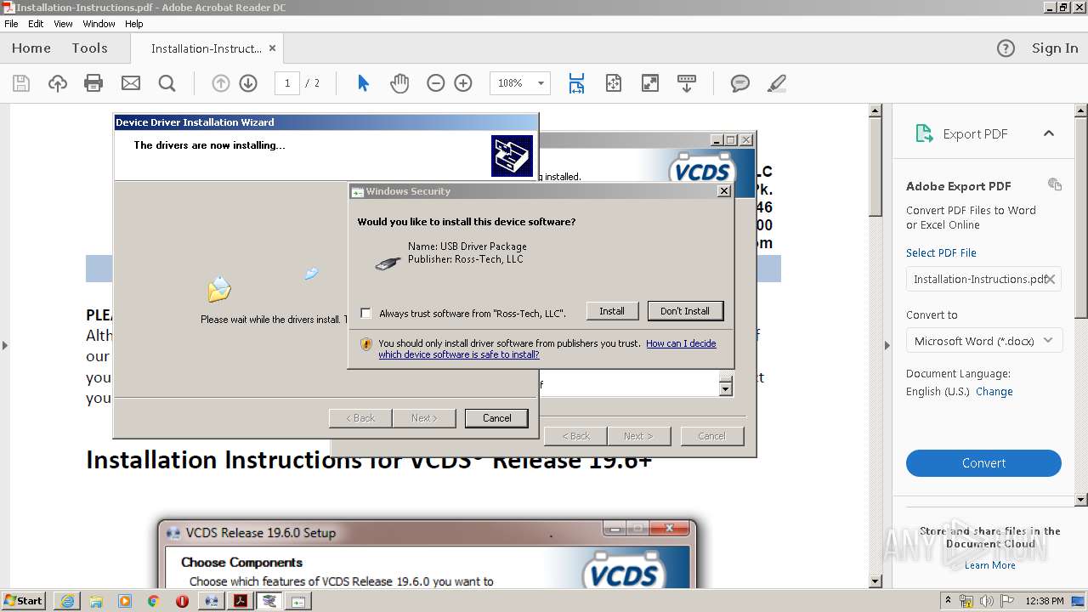Open the Window menu
The height and width of the screenshot is (612, 1088).
point(99,24)
